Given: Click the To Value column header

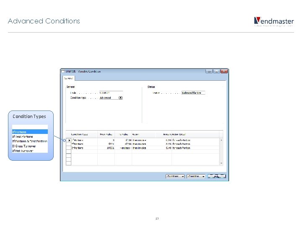Looking at the screenshot, I should (123, 134).
